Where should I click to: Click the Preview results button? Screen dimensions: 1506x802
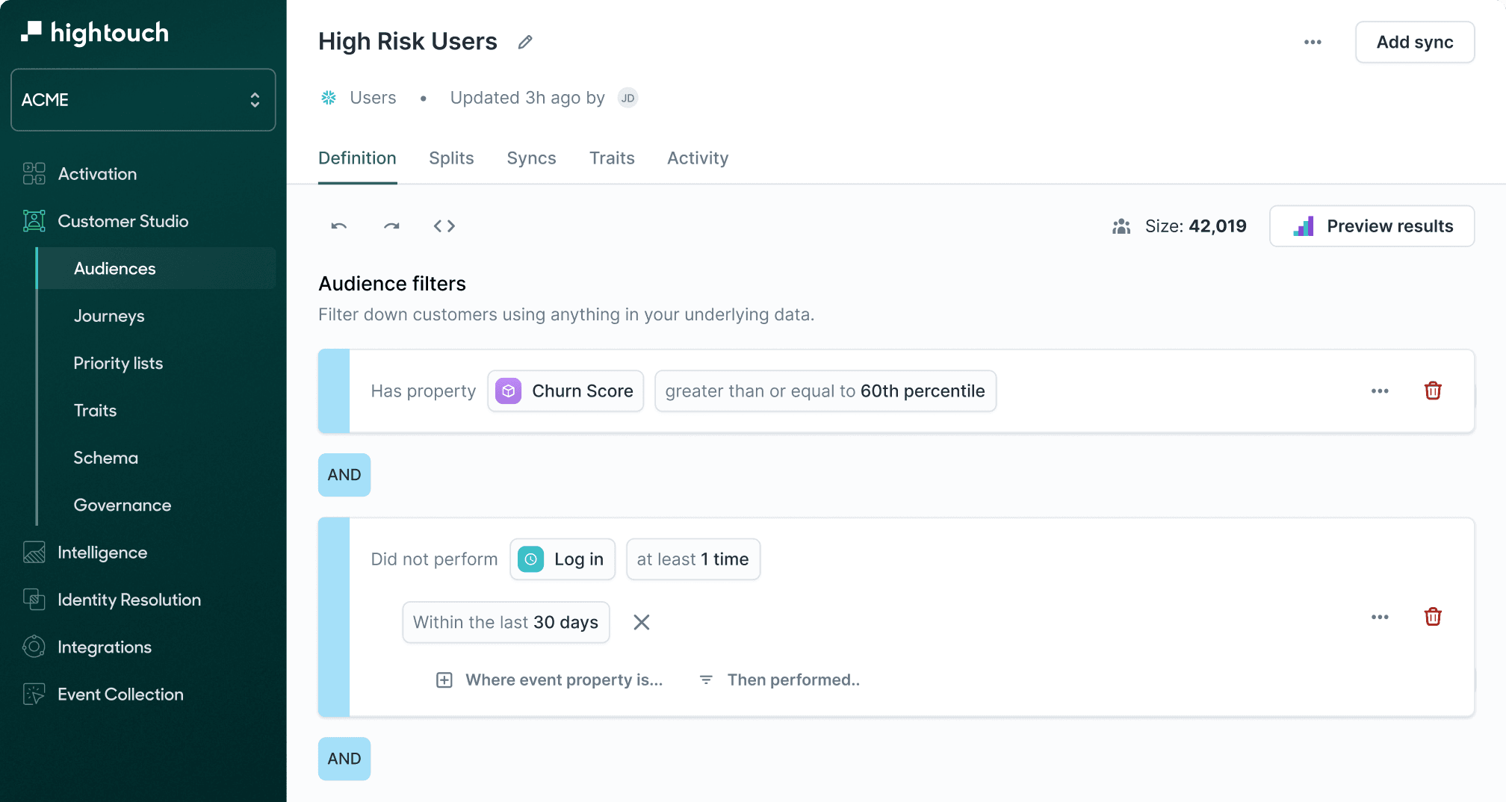(1372, 226)
